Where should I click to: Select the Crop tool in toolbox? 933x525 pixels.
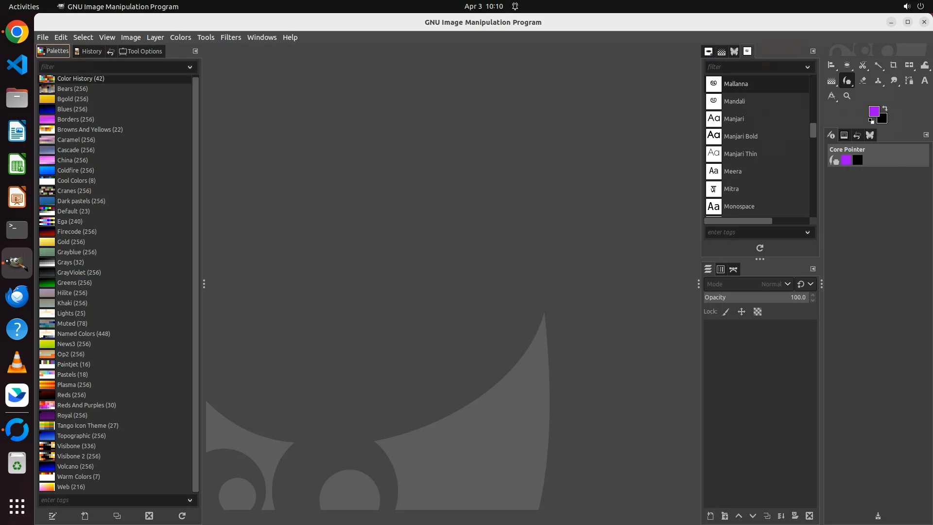click(893, 65)
